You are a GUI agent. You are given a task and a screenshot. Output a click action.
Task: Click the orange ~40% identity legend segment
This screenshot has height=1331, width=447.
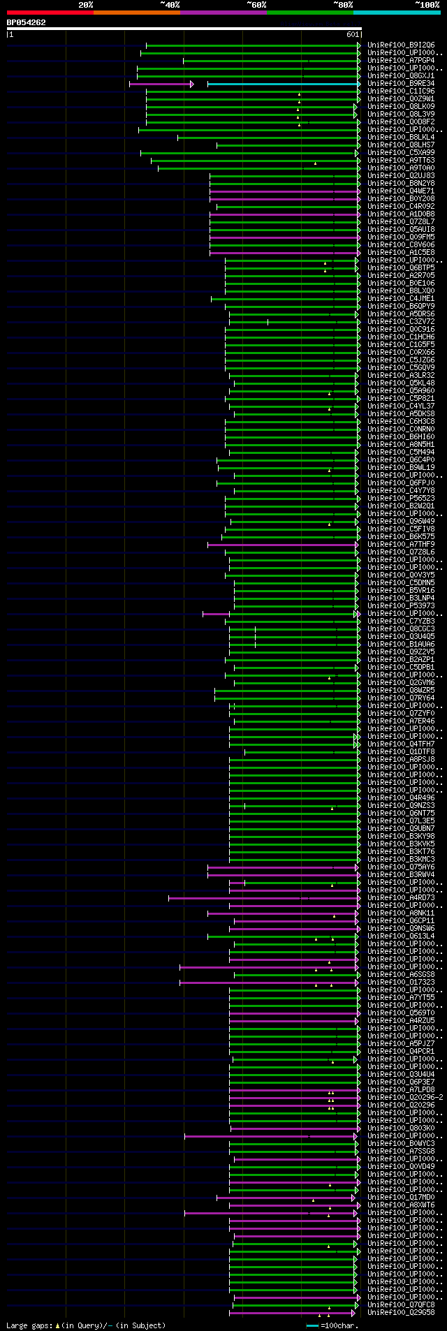[137, 13]
